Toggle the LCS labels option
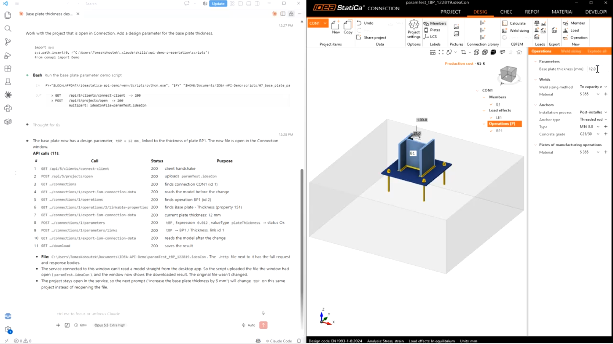Viewport: 613px width, 344px height. click(x=430, y=37)
